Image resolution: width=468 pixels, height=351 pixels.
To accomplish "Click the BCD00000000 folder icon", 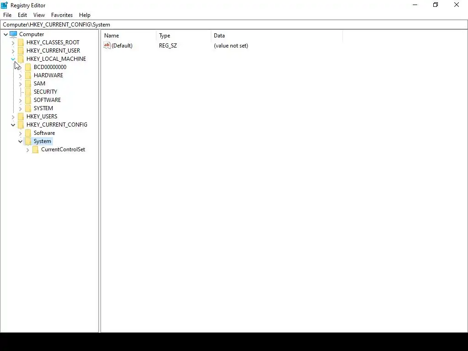I will click(x=28, y=67).
